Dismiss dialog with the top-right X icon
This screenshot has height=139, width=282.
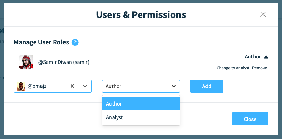click(x=263, y=14)
